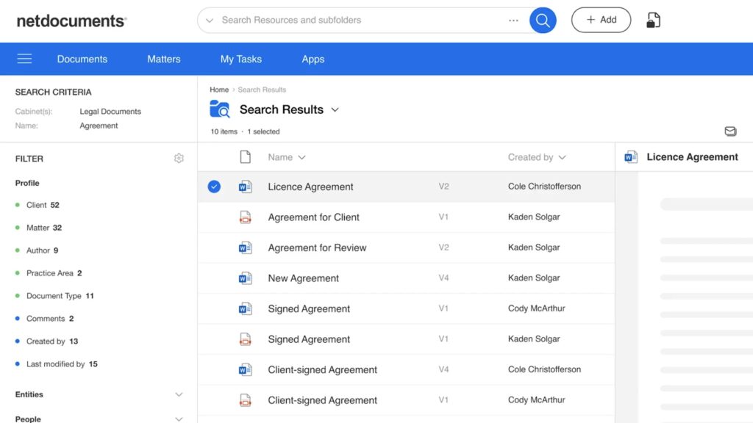Click the Word icon in the preview pane header

click(x=630, y=156)
